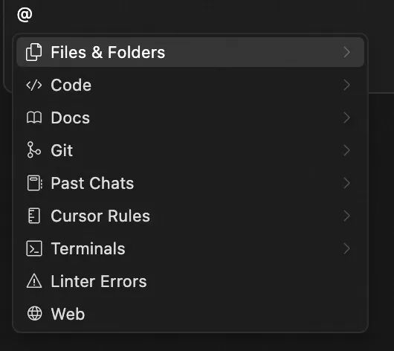Expand the Docs submenu arrow

tap(346, 117)
